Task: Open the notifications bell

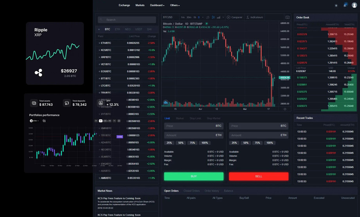Action: (x=345, y=5)
